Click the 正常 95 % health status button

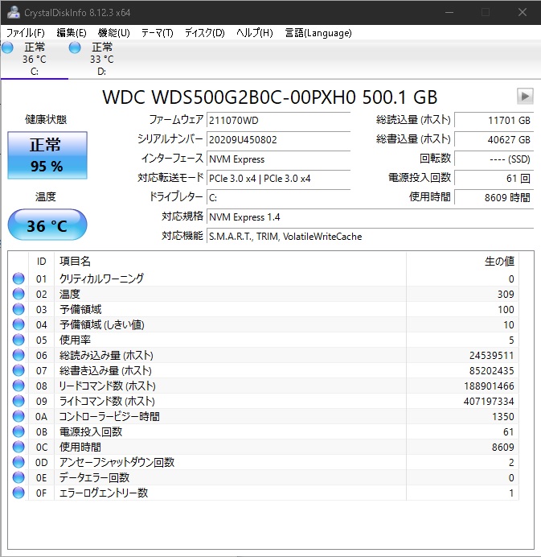pos(47,155)
